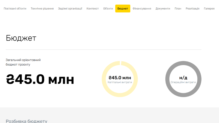Select the Задіяні організації tab
Image resolution: width=219 pixels, height=123 pixels.
(70, 9)
